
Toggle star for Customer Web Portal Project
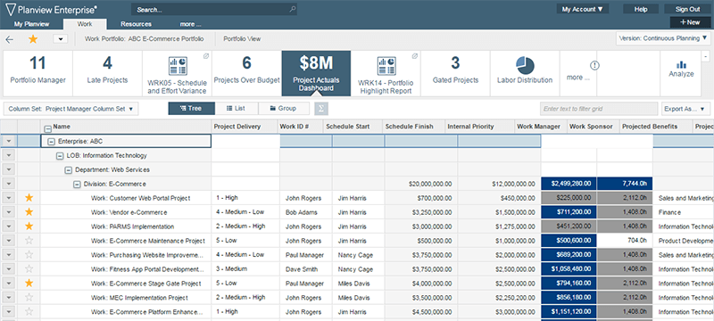point(29,198)
